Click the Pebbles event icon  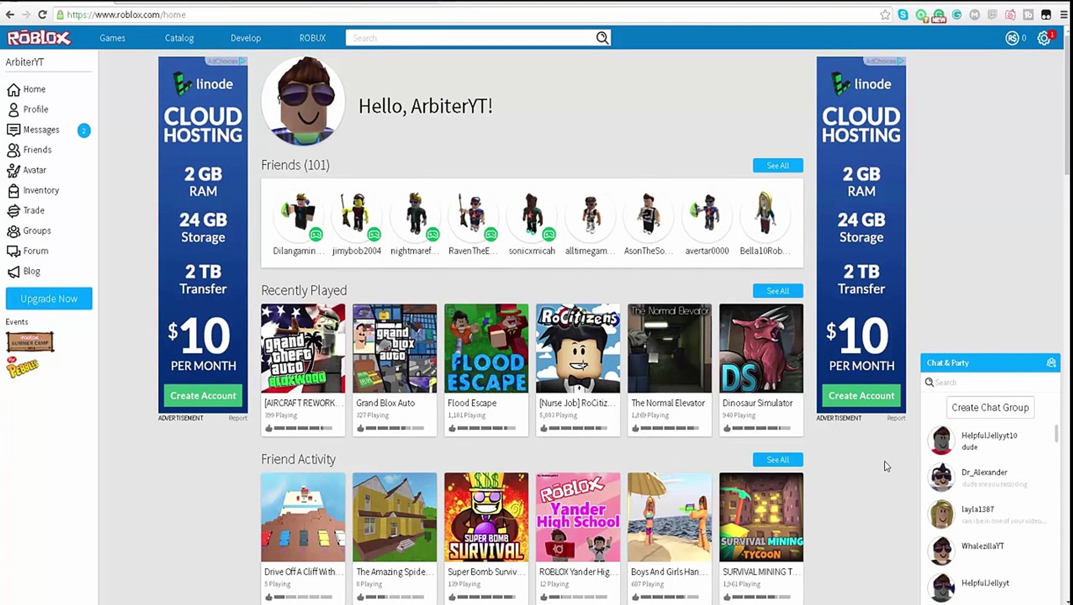pyautogui.click(x=22, y=367)
